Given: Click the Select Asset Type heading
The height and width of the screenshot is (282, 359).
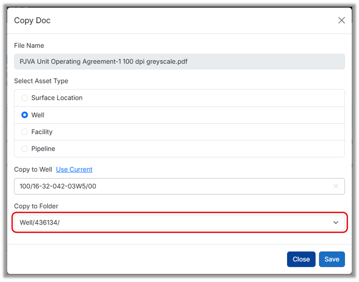Looking at the screenshot, I should (x=41, y=81).
